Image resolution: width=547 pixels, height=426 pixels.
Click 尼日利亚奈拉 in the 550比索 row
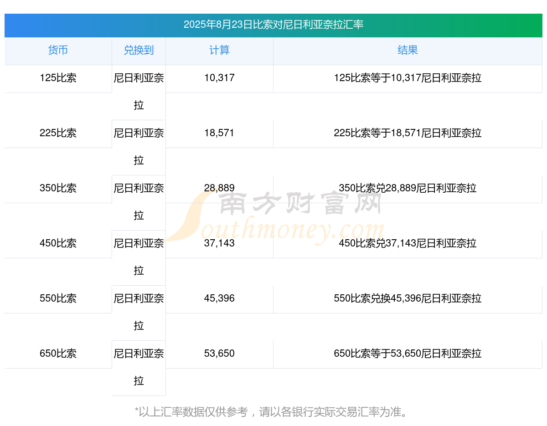pos(139,312)
